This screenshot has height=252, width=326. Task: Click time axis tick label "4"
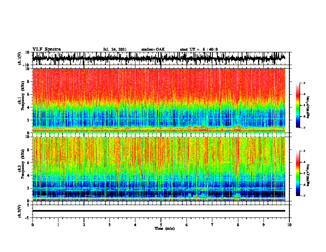pyautogui.click(x=135, y=225)
